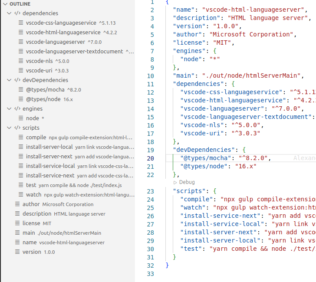Click the string icon of @types/node
The image size is (316, 282).
click(x=21, y=99)
